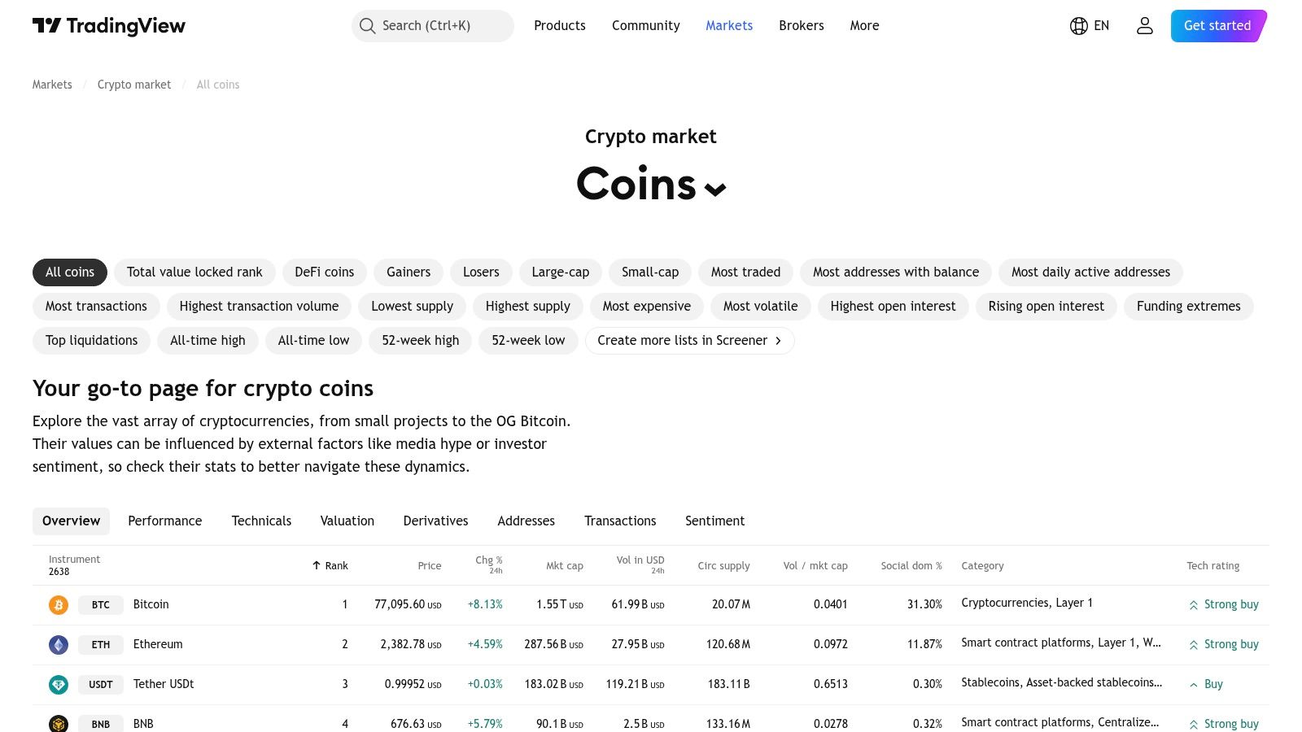Viewport: 1302px width, 732px height.
Task: Click the Rank sort arrow
Action: [x=317, y=565]
